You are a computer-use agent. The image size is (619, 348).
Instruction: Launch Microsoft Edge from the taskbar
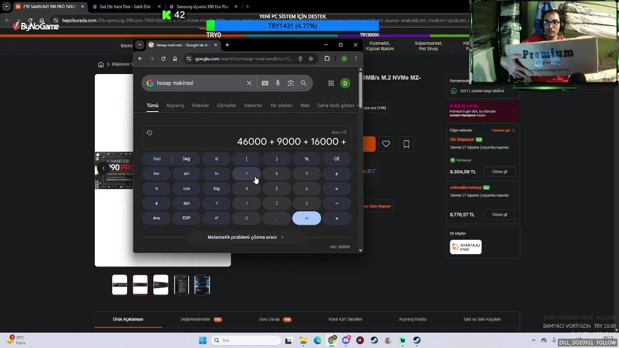pyautogui.click(x=318, y=340)
